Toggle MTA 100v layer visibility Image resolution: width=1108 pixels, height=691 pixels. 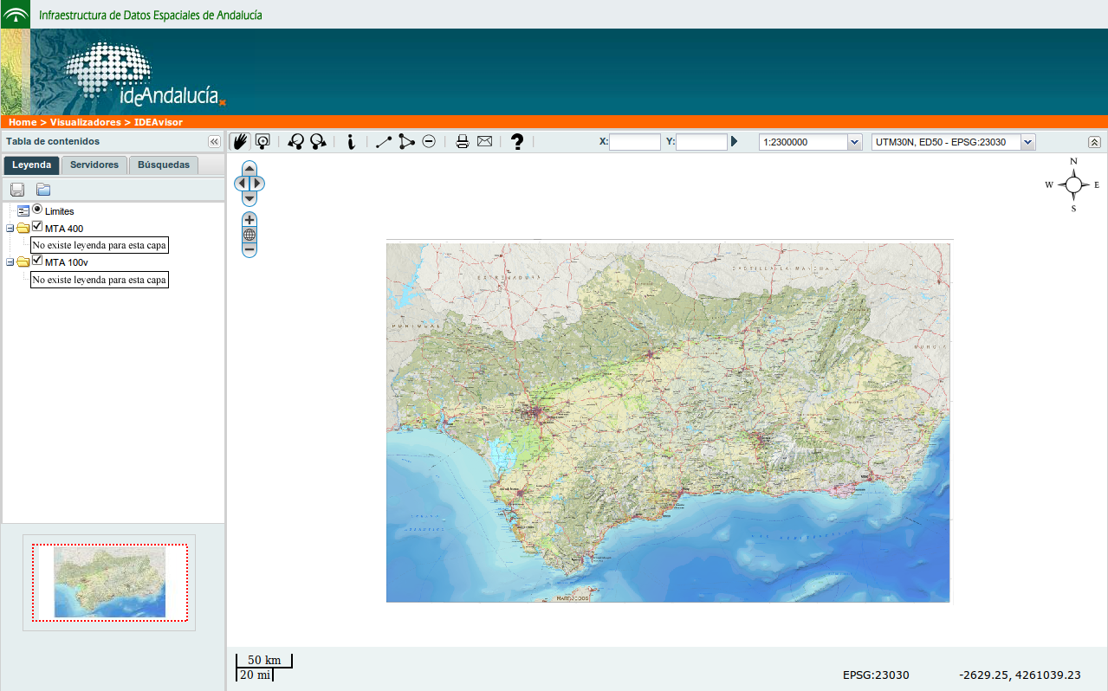pyautogui.click(x=37, y=261)
